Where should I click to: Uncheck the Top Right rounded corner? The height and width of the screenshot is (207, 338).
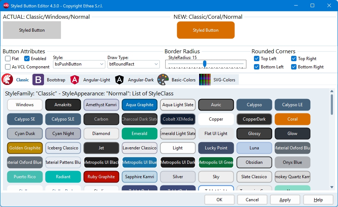click(294, 59)
